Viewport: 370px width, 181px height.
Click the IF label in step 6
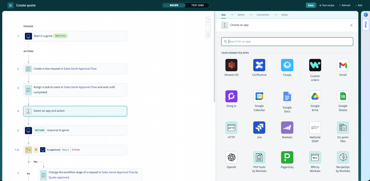tap(36, 150)
